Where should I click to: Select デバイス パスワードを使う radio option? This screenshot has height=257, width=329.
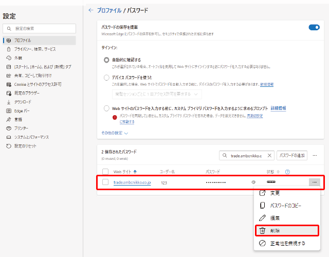pyautogui.click(x=106, y=78)
